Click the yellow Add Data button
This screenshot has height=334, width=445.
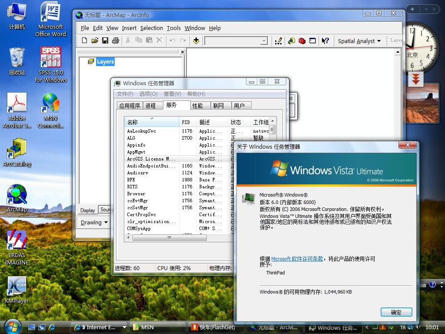(x=196, y=40)
